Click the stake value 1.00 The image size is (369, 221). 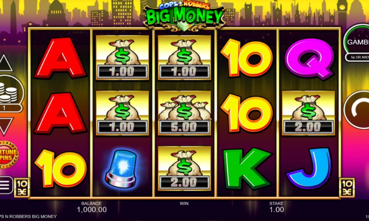pyautogui.click(x=276, y=210)
